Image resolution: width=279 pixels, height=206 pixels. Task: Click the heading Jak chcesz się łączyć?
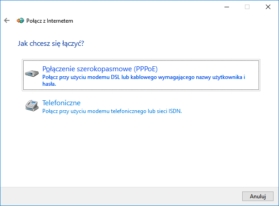coord(52,44)
